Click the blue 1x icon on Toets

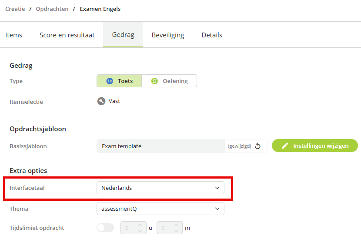pyautogui.click(x=110, y=81)
